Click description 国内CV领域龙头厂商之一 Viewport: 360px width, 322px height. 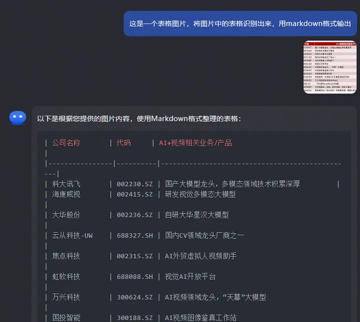click(204, 235)
